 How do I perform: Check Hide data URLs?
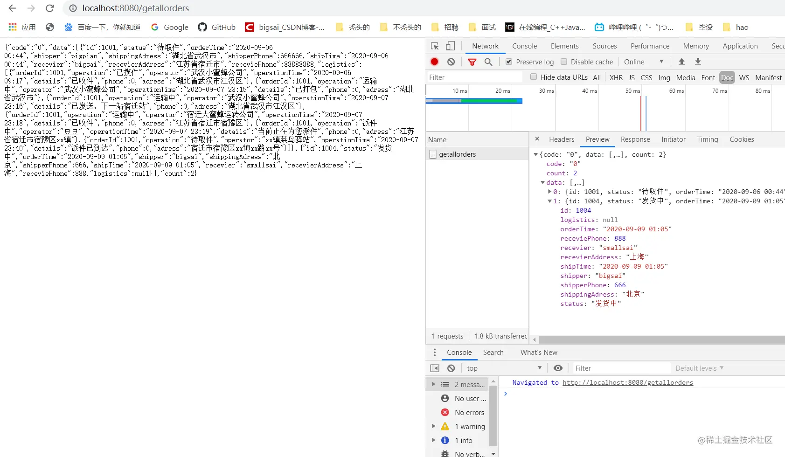coord(534,77)
